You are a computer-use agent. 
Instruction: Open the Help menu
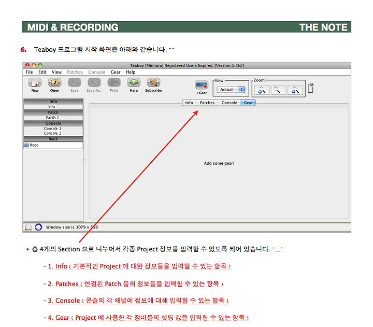coord(131,72)
